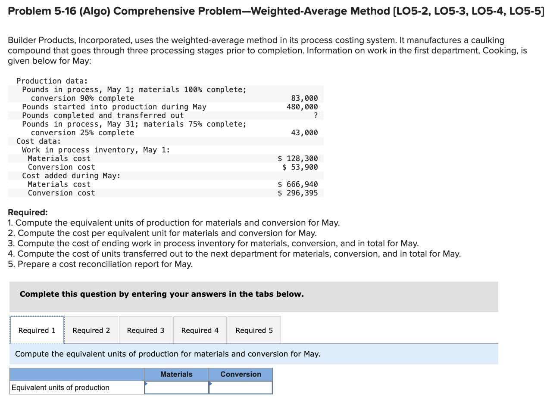Switch to the Required 2 tab
Screen dimensions: 550x397
91,330
